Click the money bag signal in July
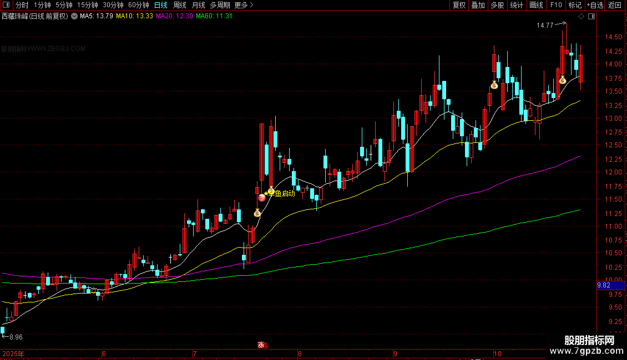The image size is (627, 360). (x=257, y=213)
